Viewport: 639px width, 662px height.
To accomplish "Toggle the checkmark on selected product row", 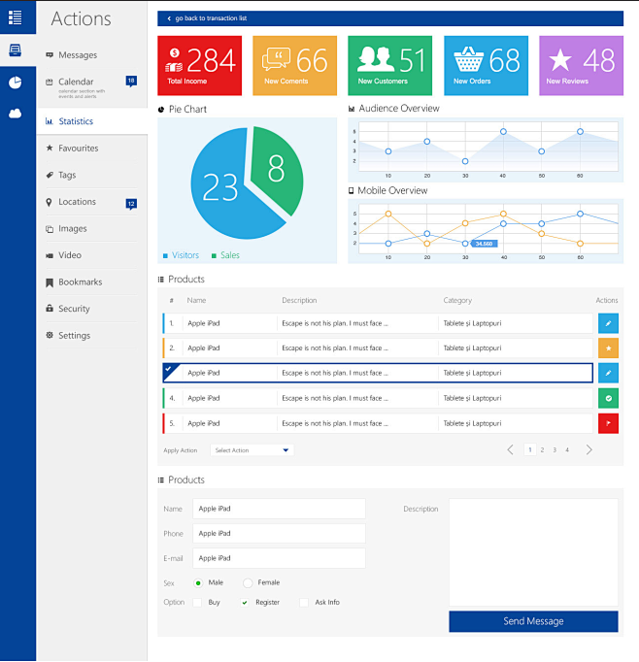I will [x=169, y=369].
